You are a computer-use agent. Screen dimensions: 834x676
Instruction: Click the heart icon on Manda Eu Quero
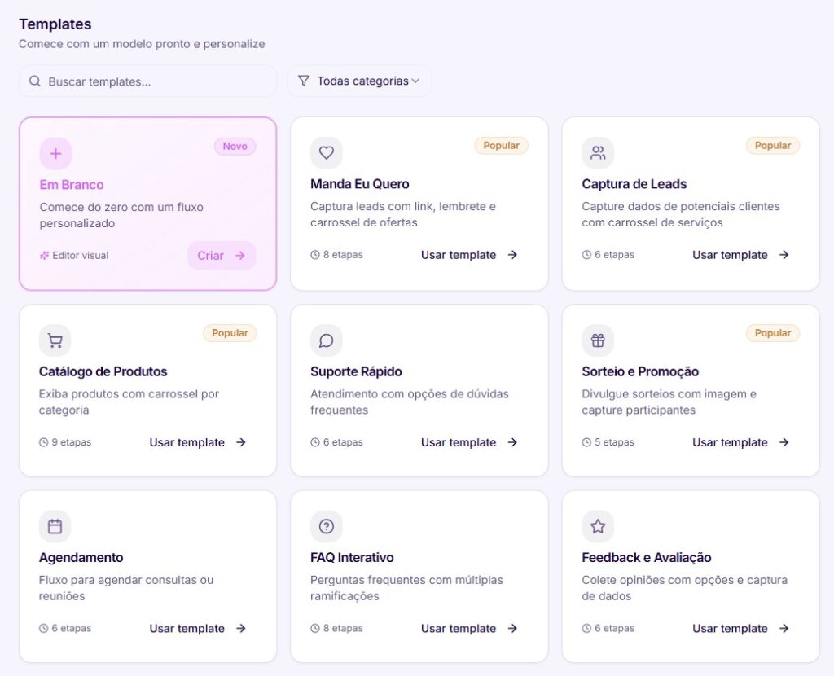(326, 152)
